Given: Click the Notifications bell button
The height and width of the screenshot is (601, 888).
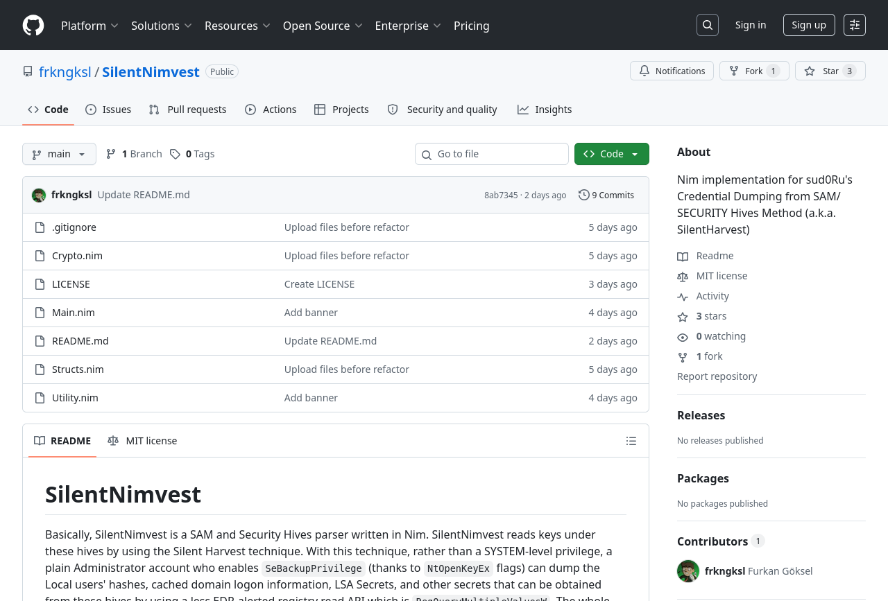Looking at the screenshot, I should point(671,71).
